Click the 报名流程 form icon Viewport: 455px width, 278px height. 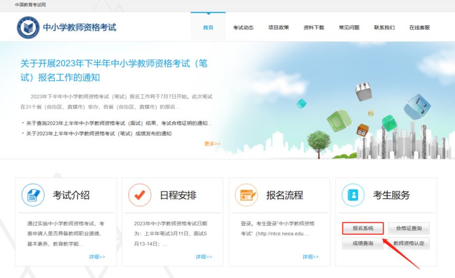click(246, 195)
